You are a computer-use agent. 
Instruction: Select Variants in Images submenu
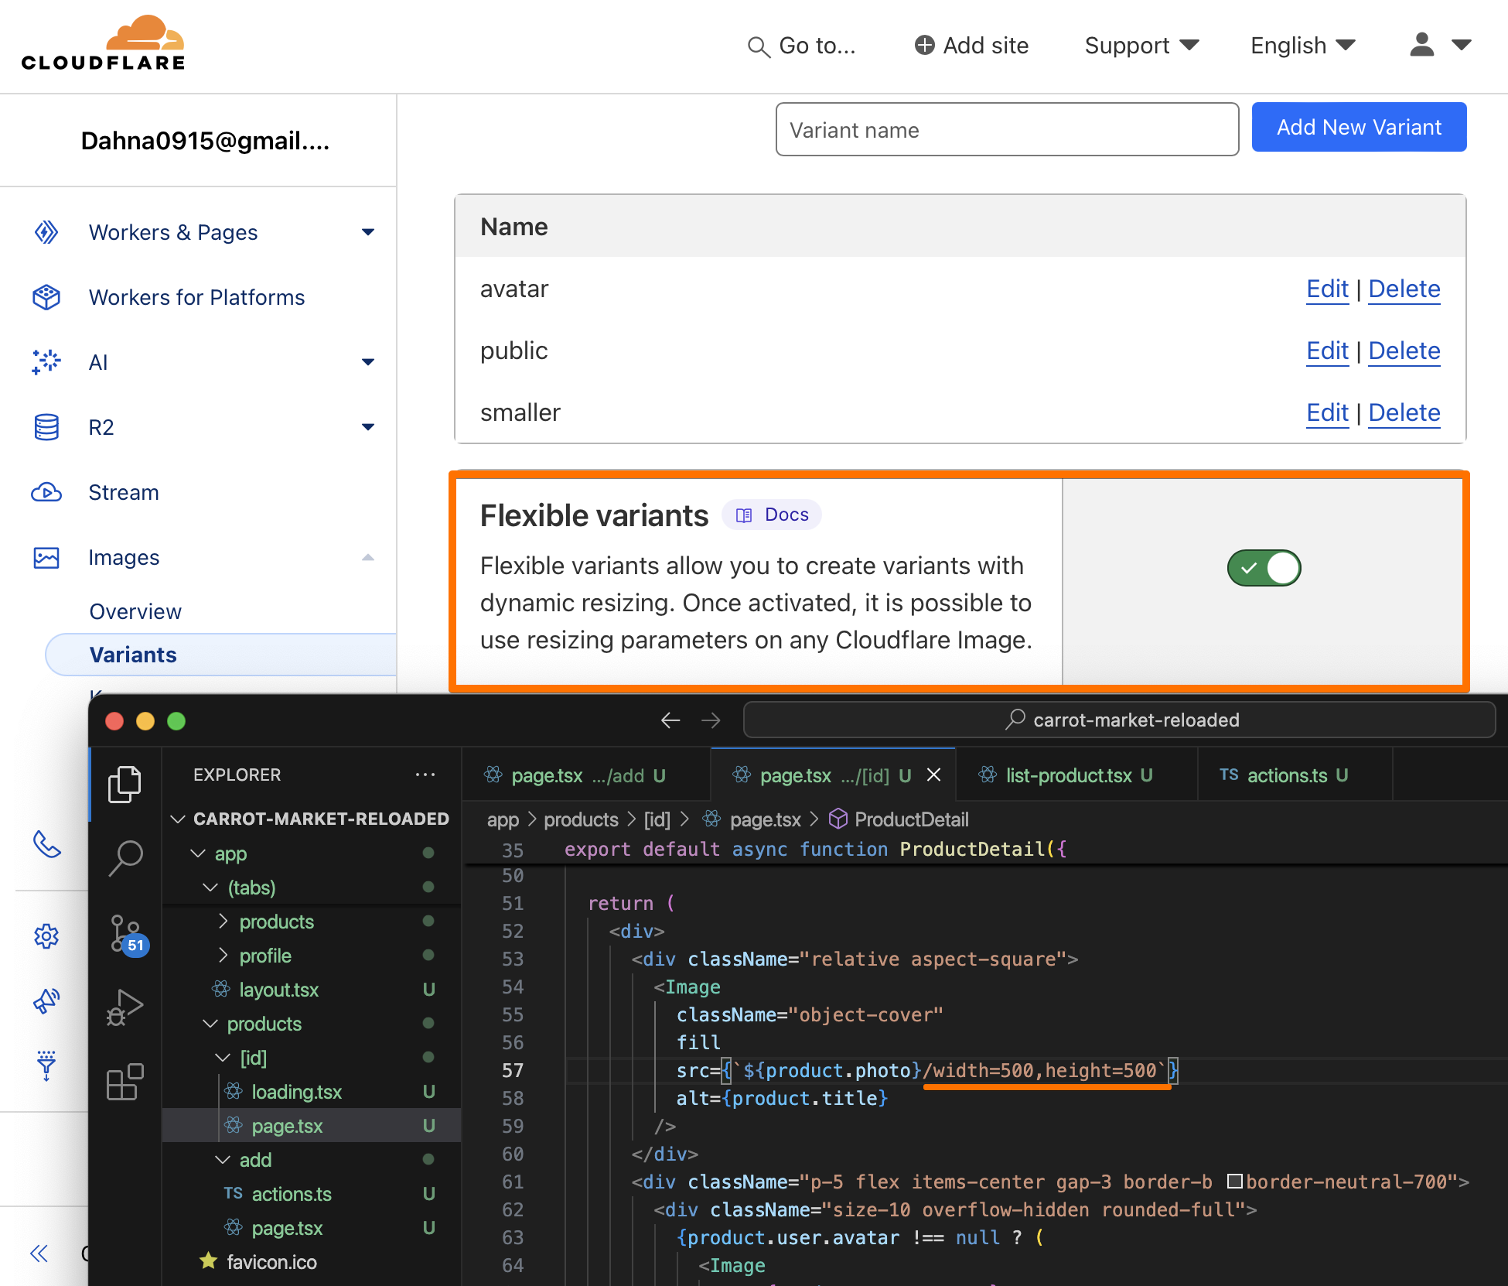pos(220,655)
